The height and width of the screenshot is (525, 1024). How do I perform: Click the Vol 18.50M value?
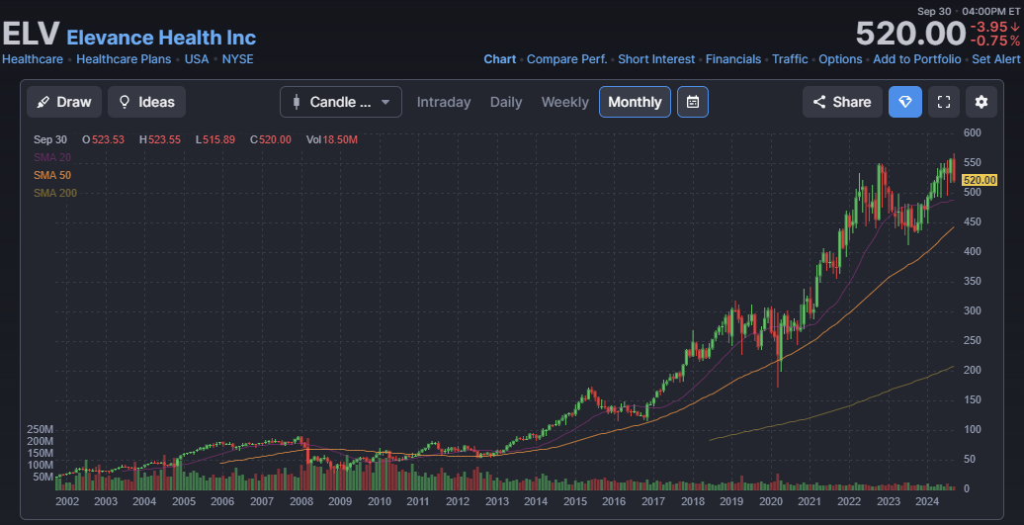pyautogui.click(x=332, y=139)
